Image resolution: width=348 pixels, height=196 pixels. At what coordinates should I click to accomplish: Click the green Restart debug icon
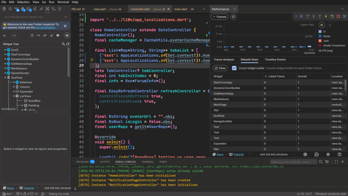(332, 16)
